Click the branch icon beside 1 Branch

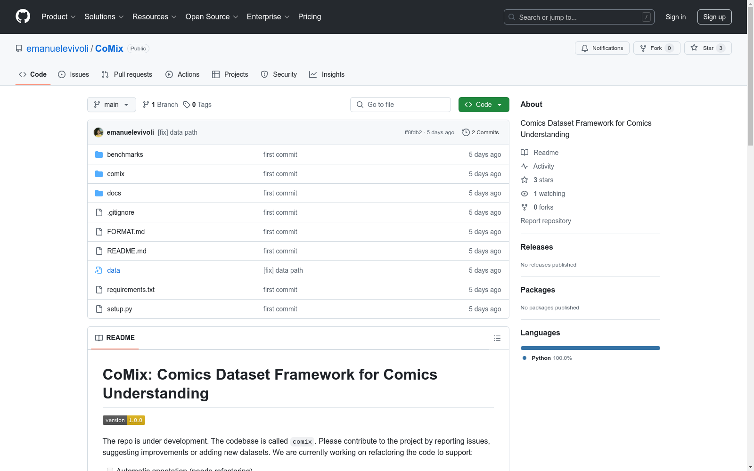146,105
